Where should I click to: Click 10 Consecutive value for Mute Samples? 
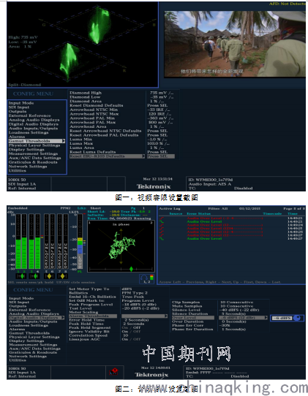point(237,306)
